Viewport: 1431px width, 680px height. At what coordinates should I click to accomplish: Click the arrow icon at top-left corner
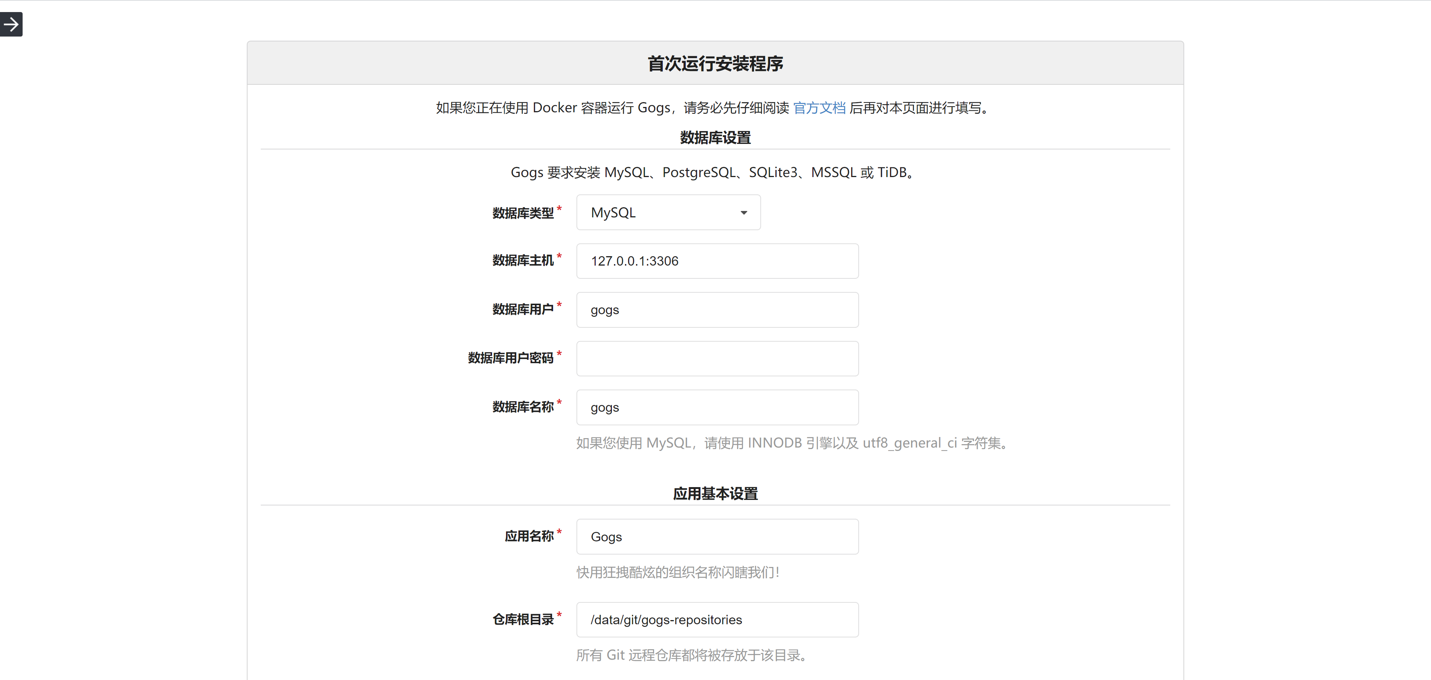(11, 24)
